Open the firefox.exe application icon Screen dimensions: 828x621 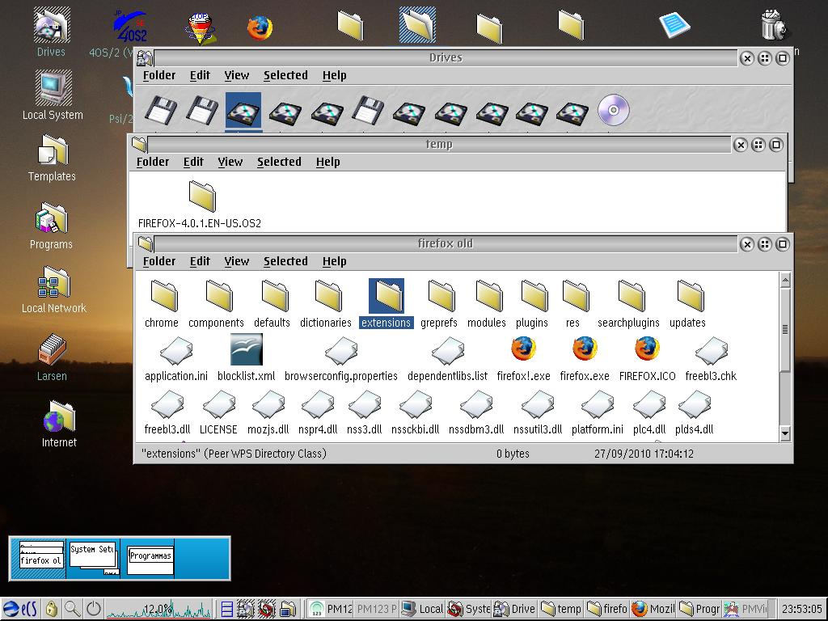584,350
